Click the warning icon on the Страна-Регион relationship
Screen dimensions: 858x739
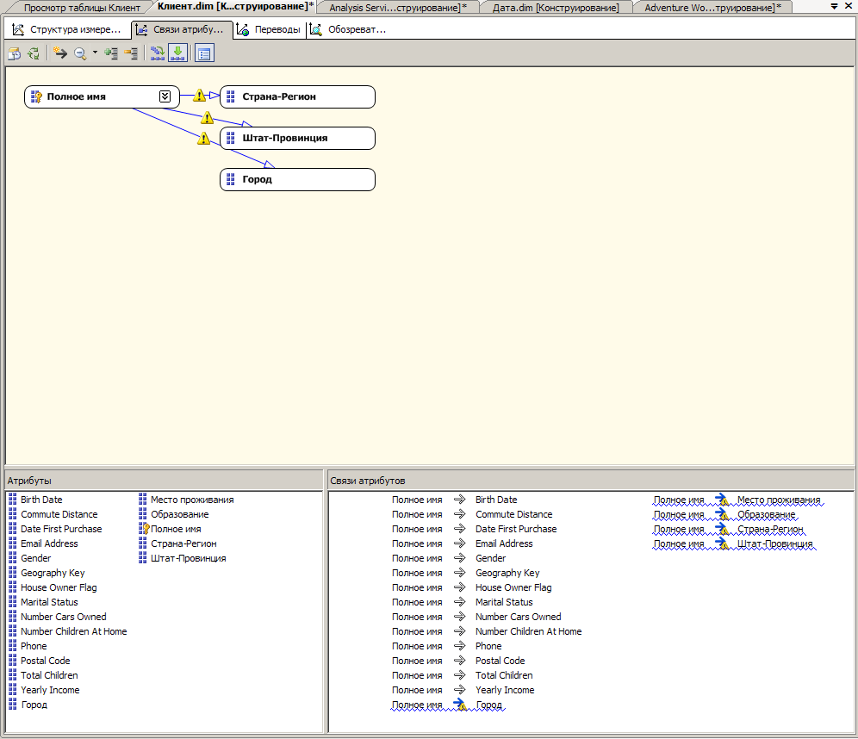pos(200,96)
